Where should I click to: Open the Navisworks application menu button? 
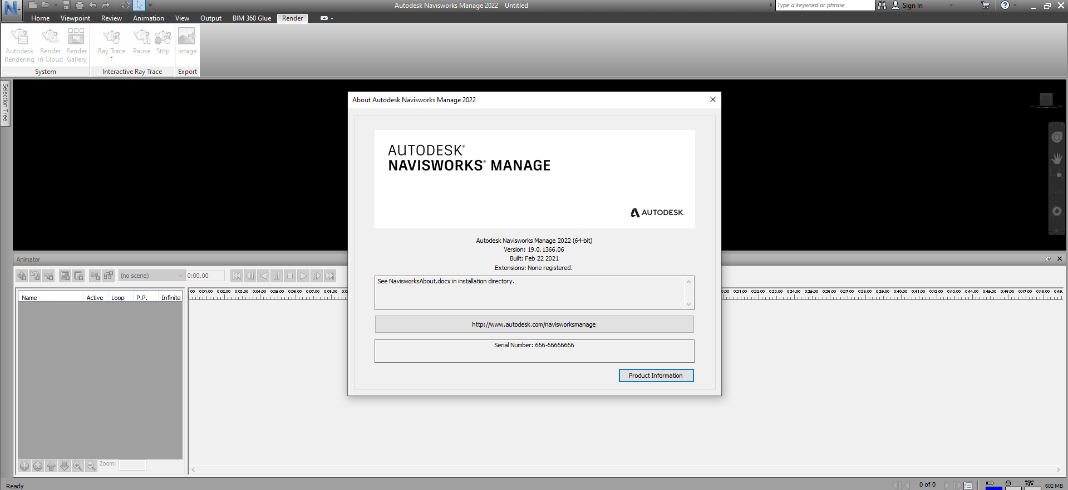point(11,11)
